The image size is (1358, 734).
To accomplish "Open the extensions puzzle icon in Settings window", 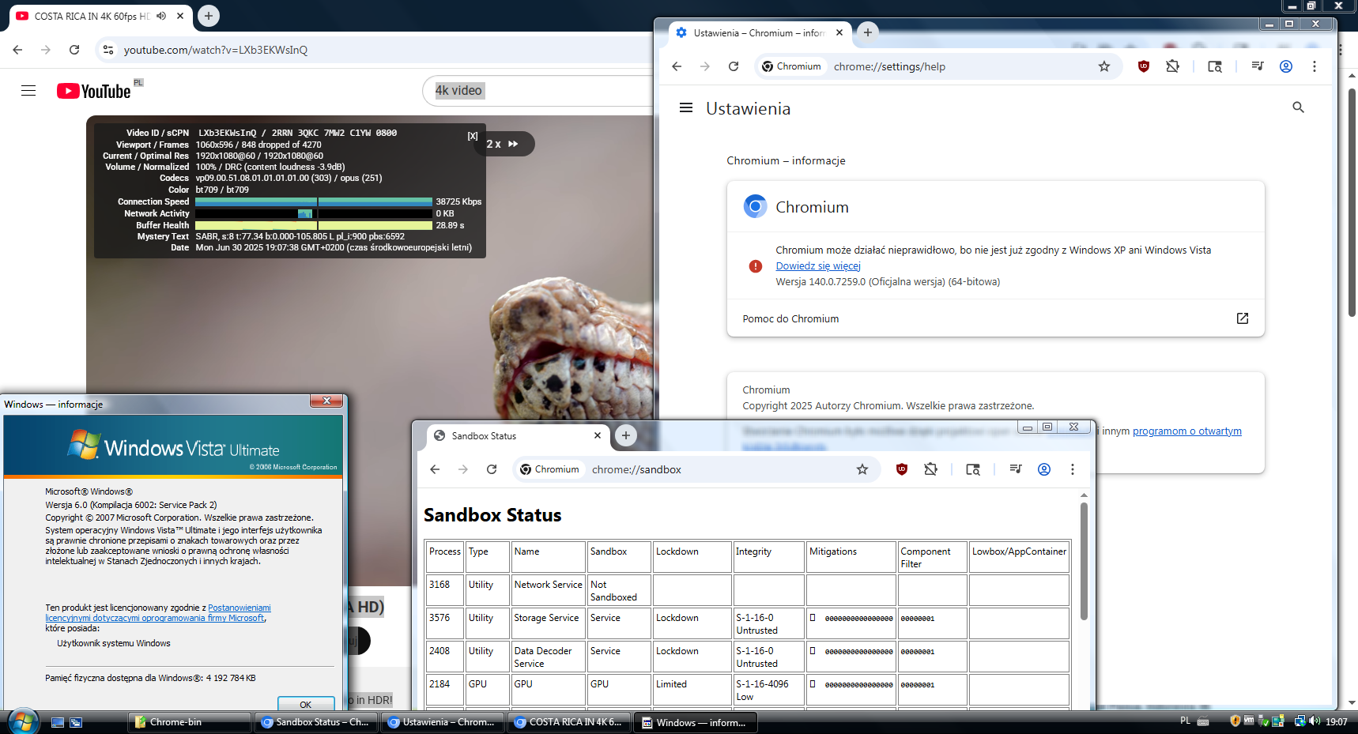I will point(1172,66).
